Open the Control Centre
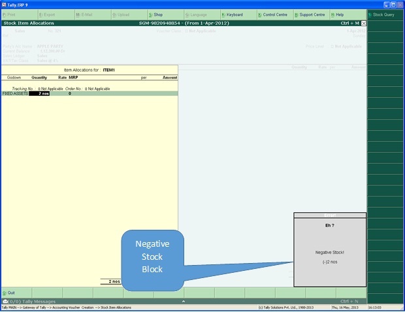This screenshot has height=312, width=405. (x=274, y=14)
